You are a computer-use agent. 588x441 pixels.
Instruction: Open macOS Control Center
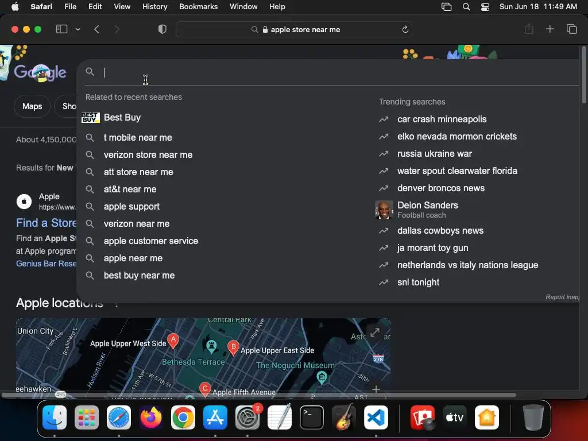485,7
